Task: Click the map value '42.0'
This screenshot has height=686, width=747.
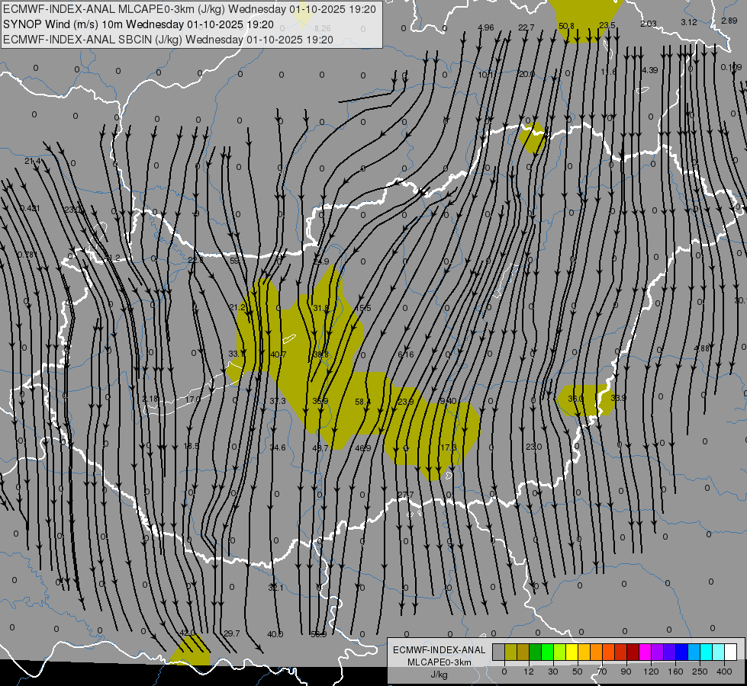Action: click(188, 633)
